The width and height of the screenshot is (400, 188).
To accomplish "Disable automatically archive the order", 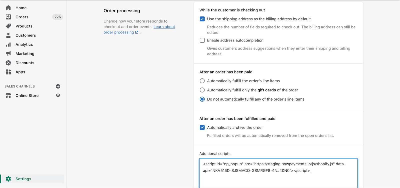I will [x=202, y=127].
